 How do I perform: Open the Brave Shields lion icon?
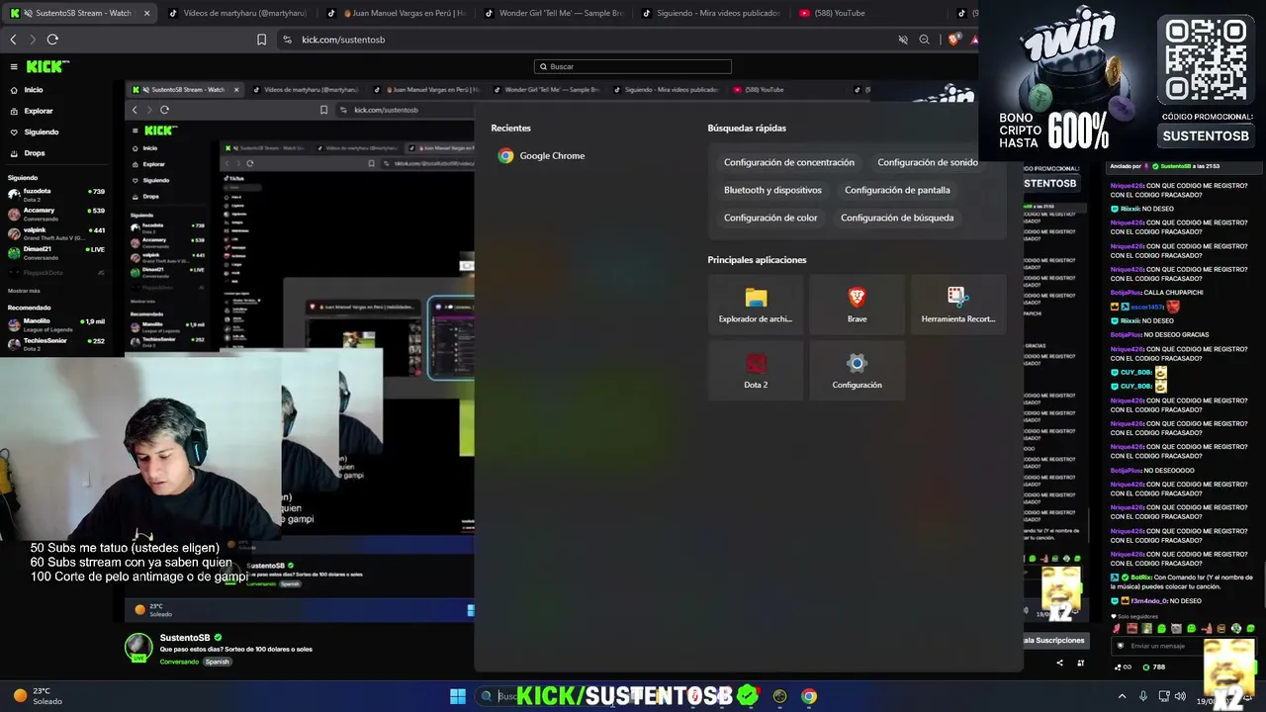[x=953, y=40]
